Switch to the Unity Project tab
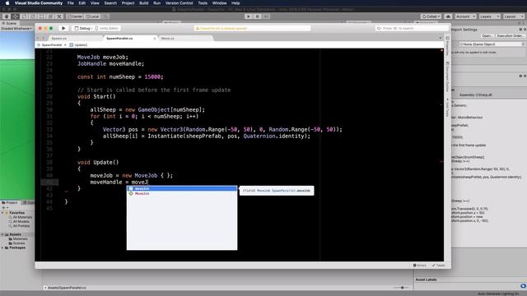 coord(10,203)
